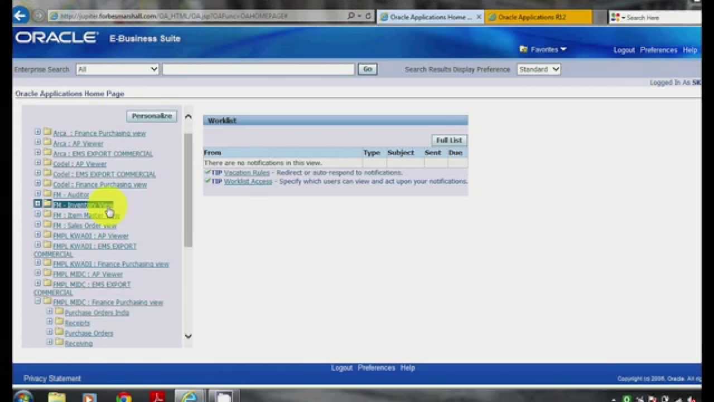
Task: Open the Receiving tree link
Action: pos(79,343)
